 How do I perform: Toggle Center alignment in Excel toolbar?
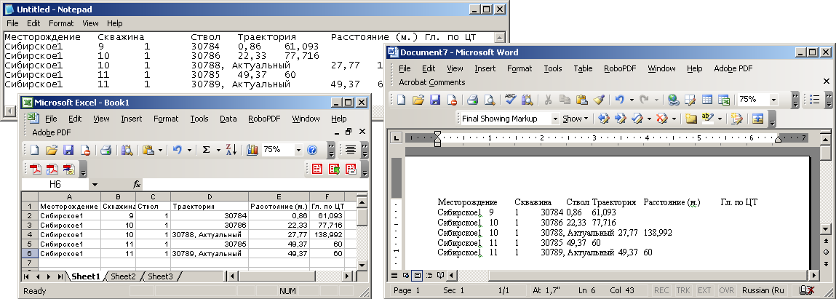tap(351, 150)
